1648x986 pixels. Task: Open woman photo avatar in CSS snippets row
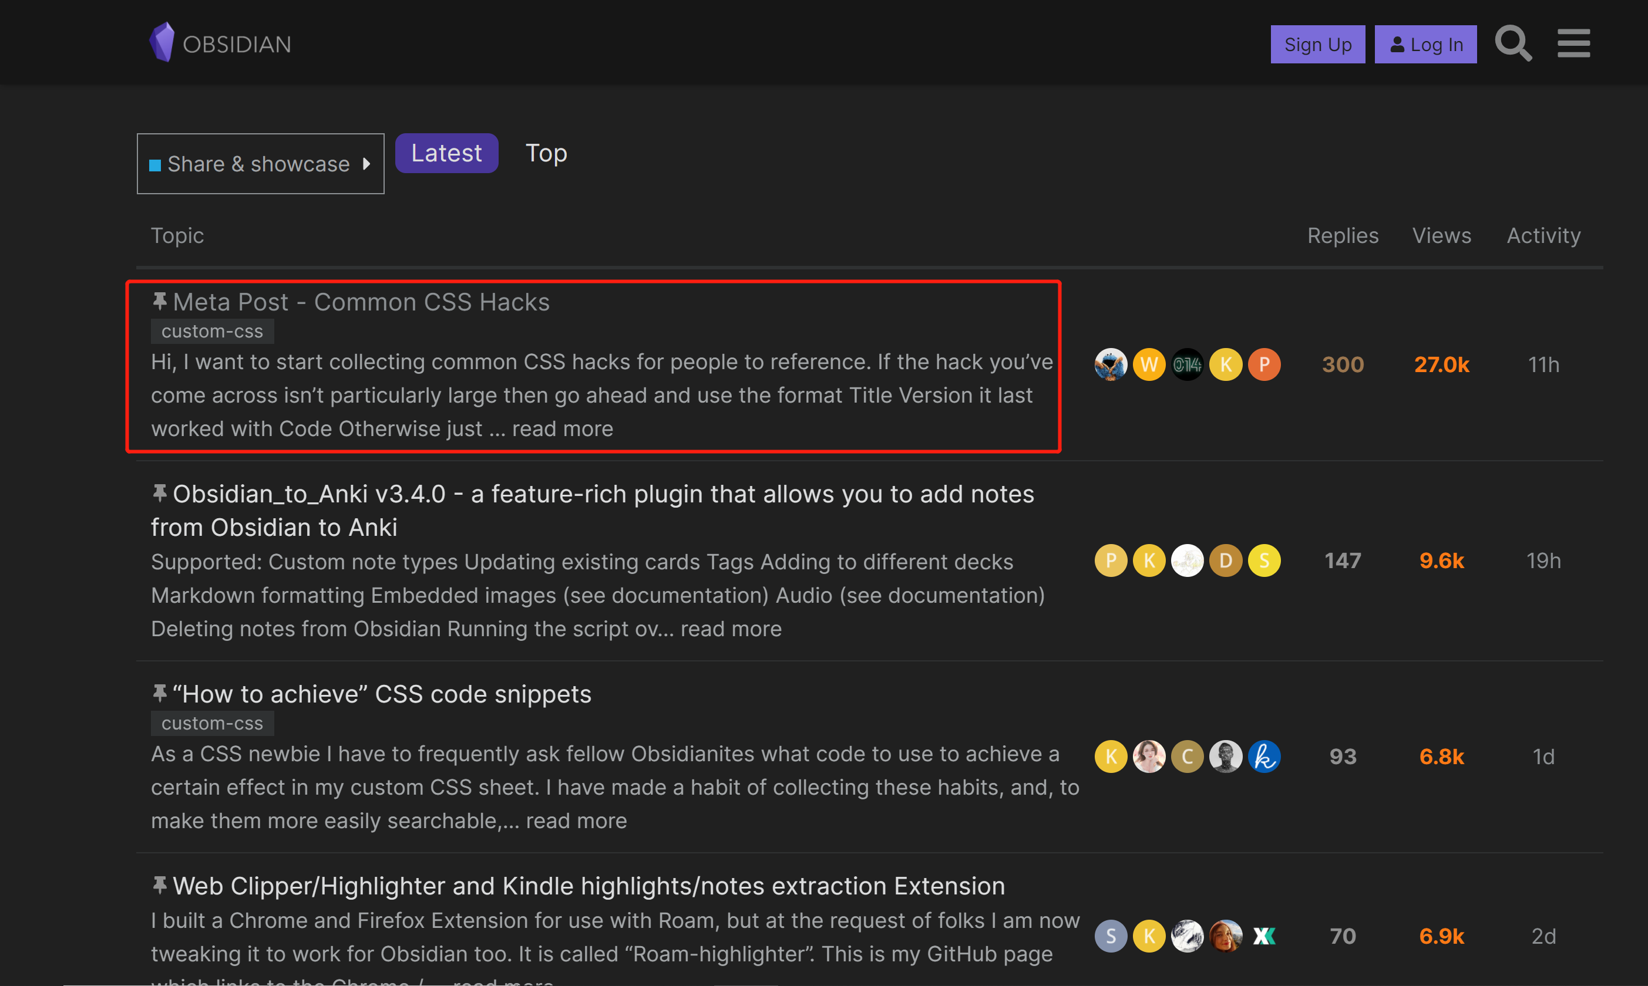[x=1149, y=756]
